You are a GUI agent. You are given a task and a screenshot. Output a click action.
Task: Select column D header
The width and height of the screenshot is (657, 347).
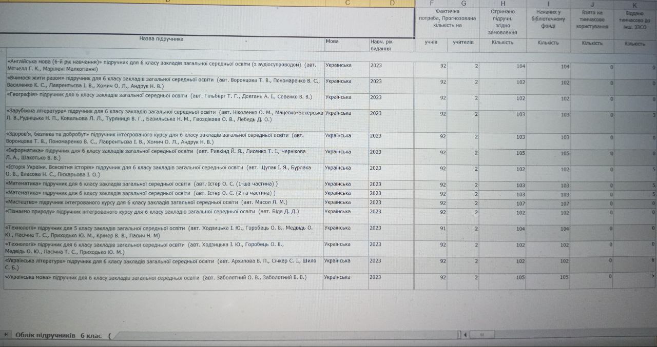pyautogui.click(x=392, y=4)
